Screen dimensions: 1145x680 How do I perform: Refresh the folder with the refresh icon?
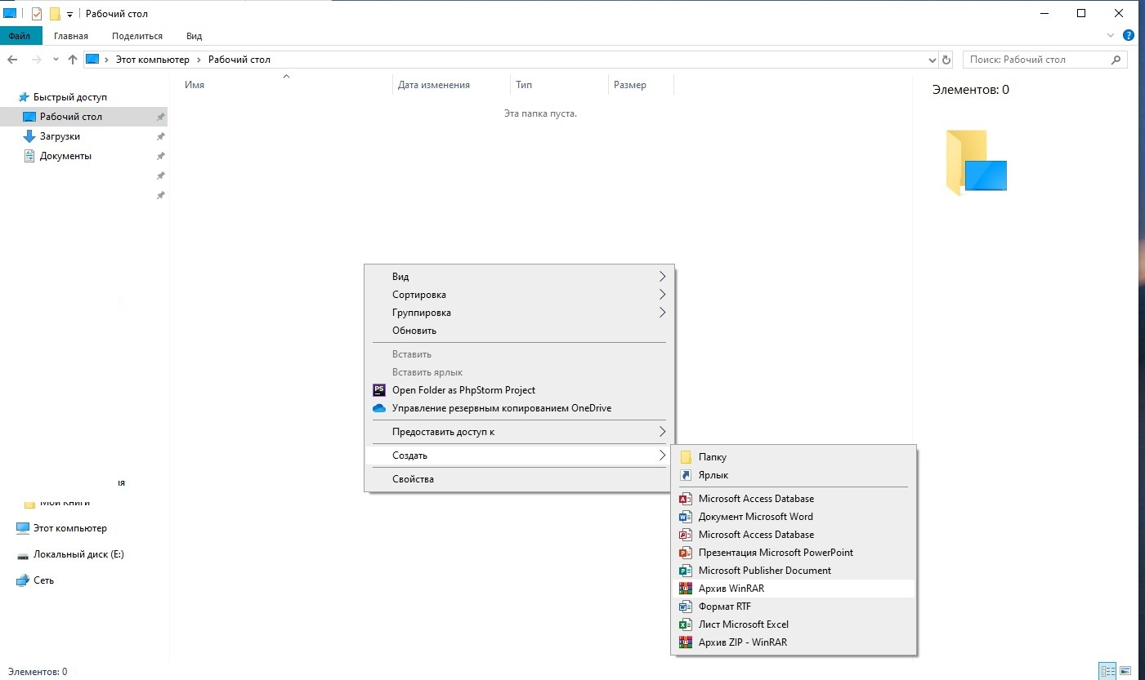pyautogui.click(x=946, y=60)
